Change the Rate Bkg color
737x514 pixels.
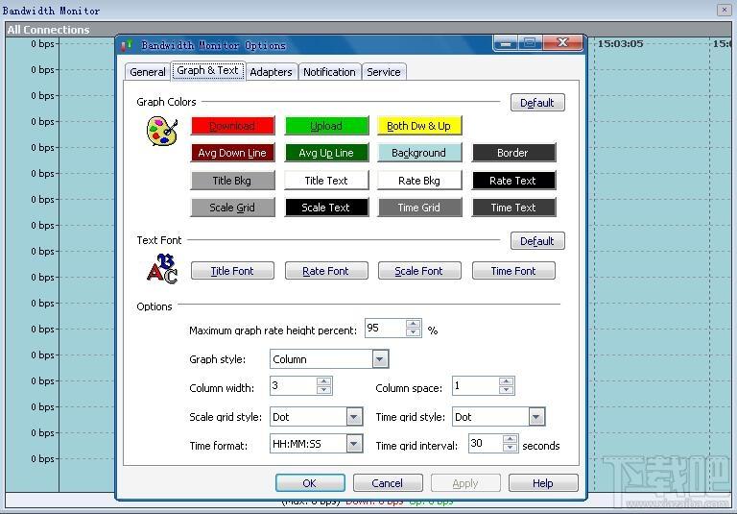pos(418,181)
